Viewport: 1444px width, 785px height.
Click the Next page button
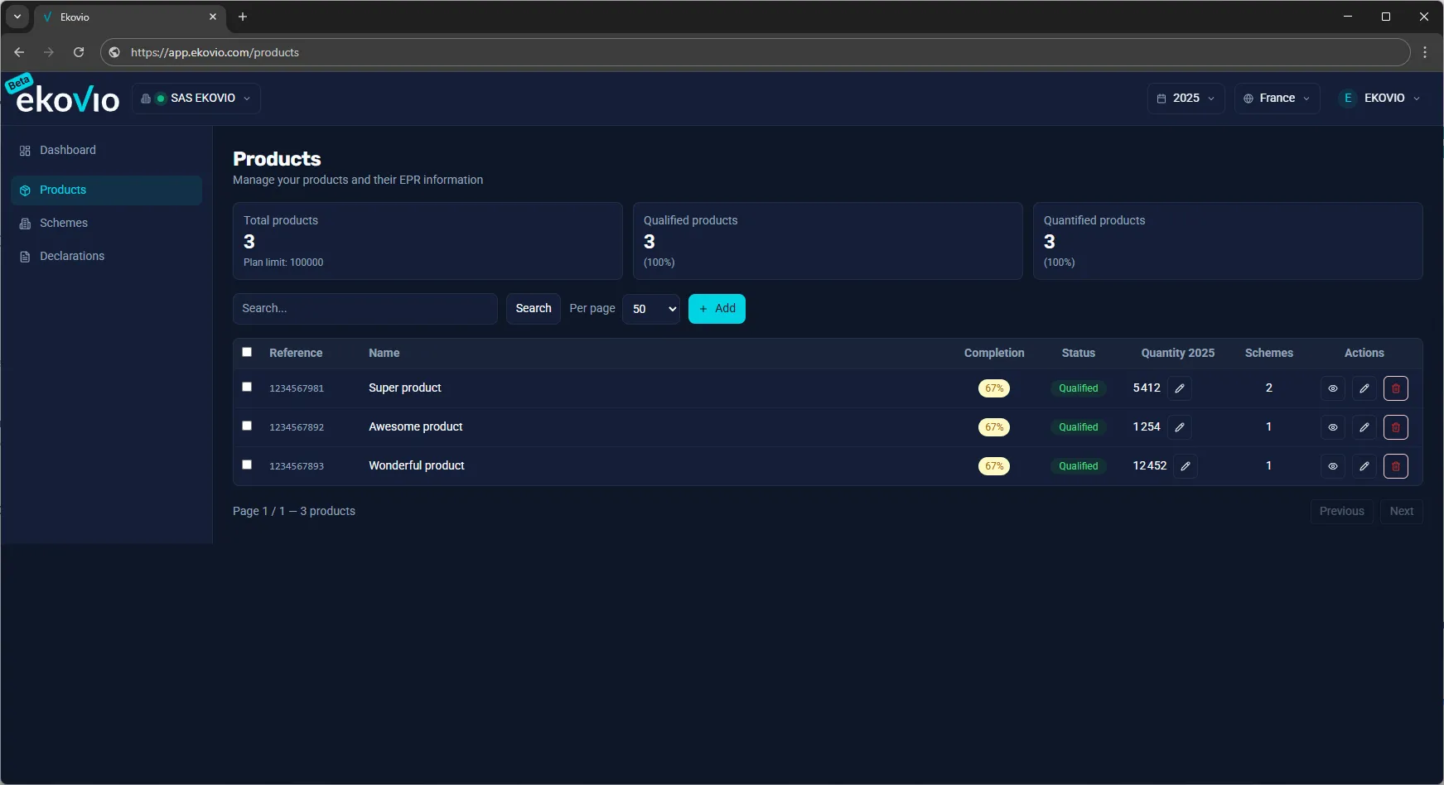(1402, 512)
